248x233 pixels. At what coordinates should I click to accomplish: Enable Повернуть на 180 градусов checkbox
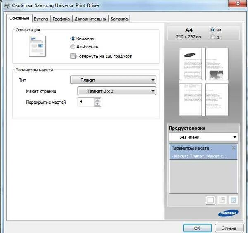tap(73, 56)
